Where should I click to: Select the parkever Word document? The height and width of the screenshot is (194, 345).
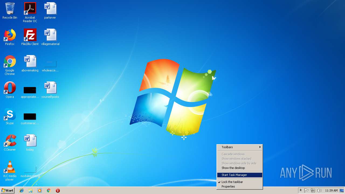pyautogui.click(x=50, y=11)
